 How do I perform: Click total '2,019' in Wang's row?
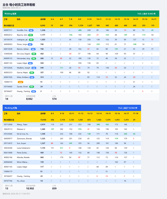pyautogui.click(x=43, y=125)
